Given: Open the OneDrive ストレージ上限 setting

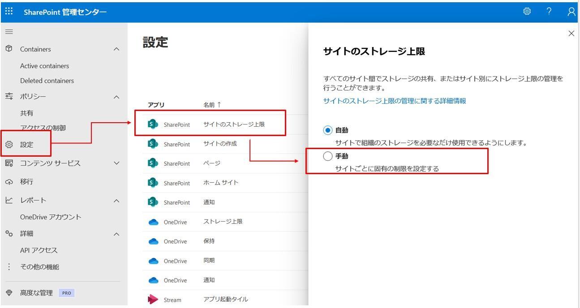Looking at the screenshot, I should [223, 222].
